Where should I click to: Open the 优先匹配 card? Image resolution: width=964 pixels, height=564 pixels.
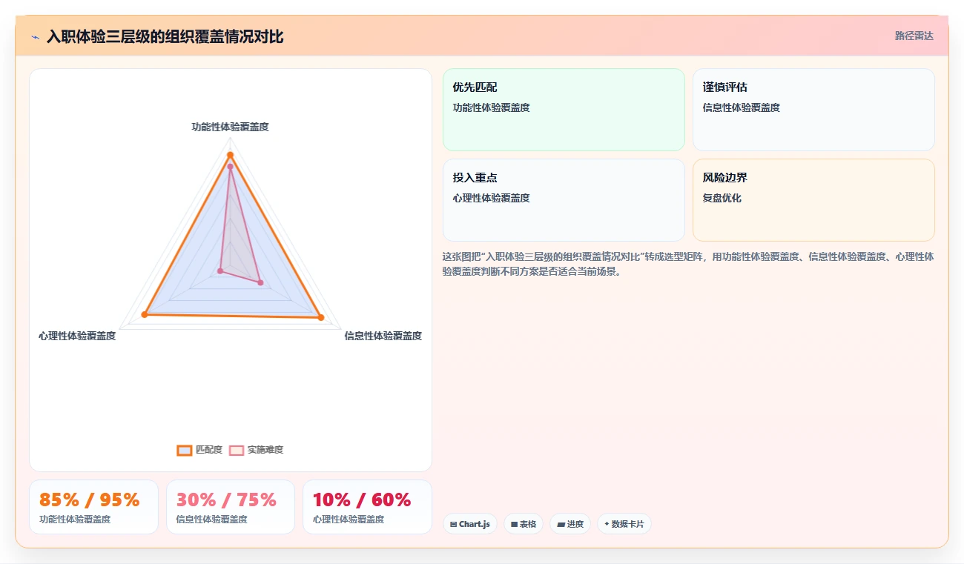pos(564,110)
